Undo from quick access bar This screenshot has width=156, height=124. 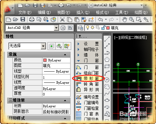pos(69,5)
